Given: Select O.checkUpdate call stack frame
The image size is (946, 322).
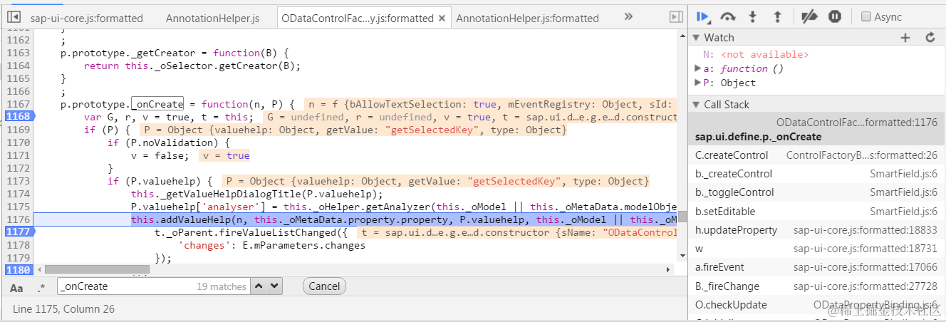Looking at the screenshot, I should coord(816,305).
